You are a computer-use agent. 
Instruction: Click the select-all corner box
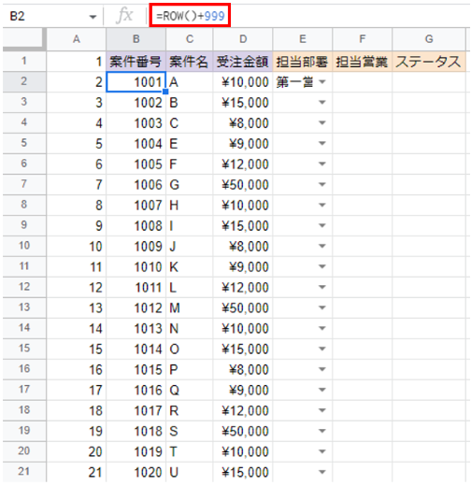point(24,39)
